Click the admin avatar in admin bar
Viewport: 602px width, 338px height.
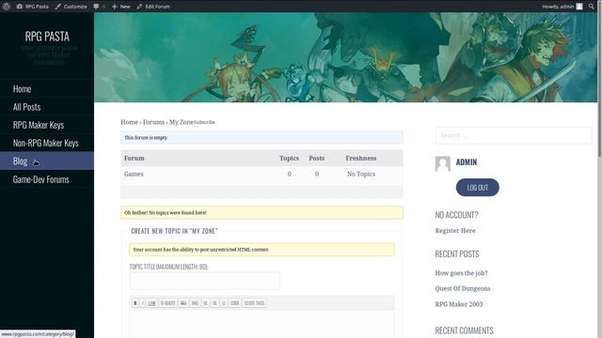tap(579, 7)
